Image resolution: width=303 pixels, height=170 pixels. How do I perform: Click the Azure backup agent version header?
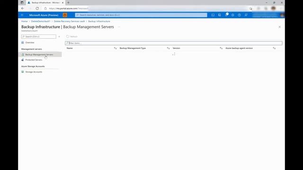[239, 48]
